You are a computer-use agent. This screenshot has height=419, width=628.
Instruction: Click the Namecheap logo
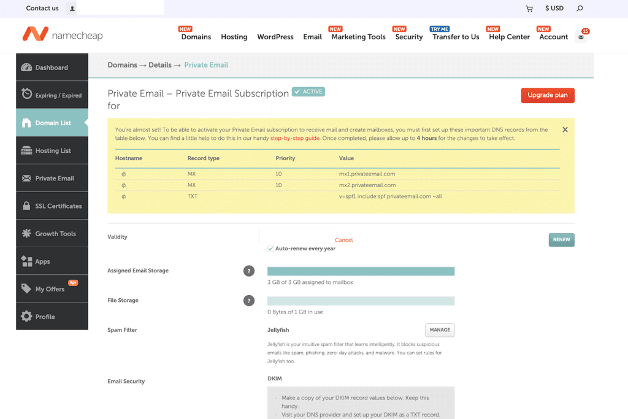point(63,34)
